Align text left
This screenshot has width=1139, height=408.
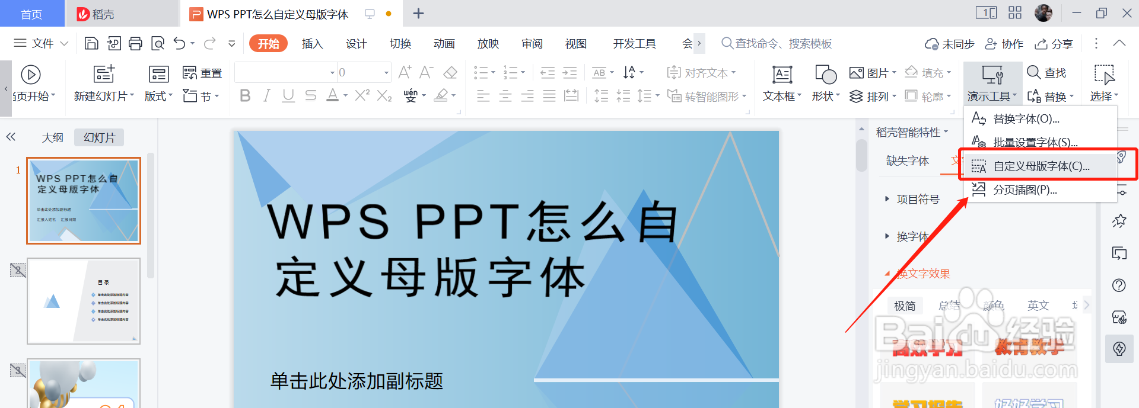click(x=483, y=95)
